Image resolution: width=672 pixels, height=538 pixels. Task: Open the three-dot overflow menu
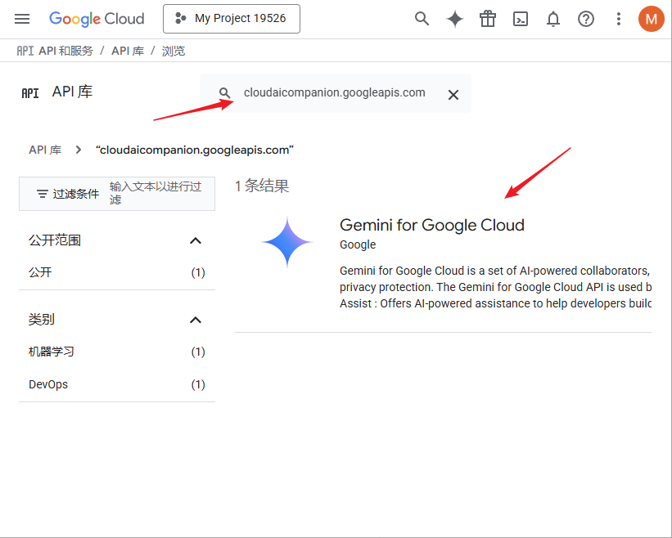[x=619, y=18]
